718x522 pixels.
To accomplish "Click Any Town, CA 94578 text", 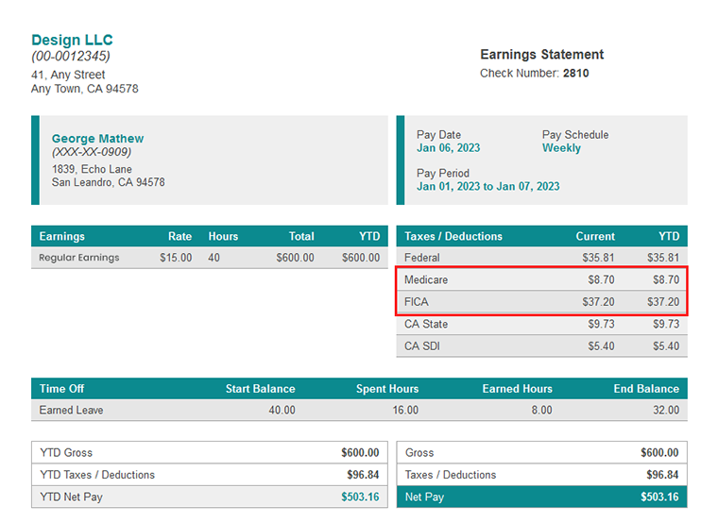I will [x=85, y=89].
